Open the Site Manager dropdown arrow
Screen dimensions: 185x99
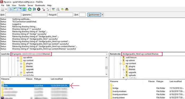point(6,9)
